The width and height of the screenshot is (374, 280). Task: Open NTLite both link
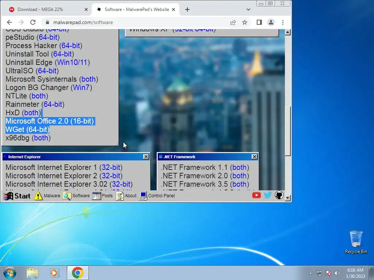[39, 96]
